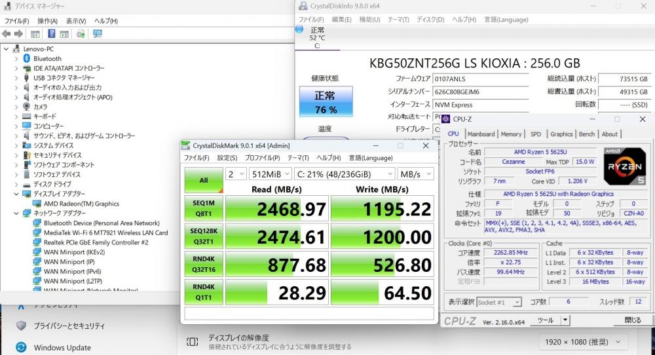
Task: Run the SEQ1M Q8T1 benchmark test
Action: (204, 208)
